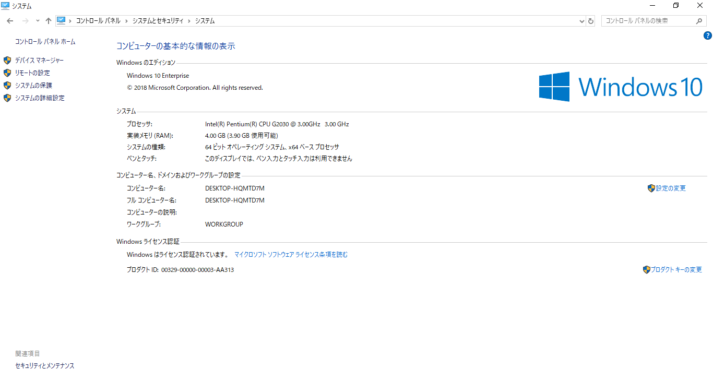The width and height of the screenshot is (713, 380).
Task: Refresh the address bar view
Action: (x=591, y=21)
